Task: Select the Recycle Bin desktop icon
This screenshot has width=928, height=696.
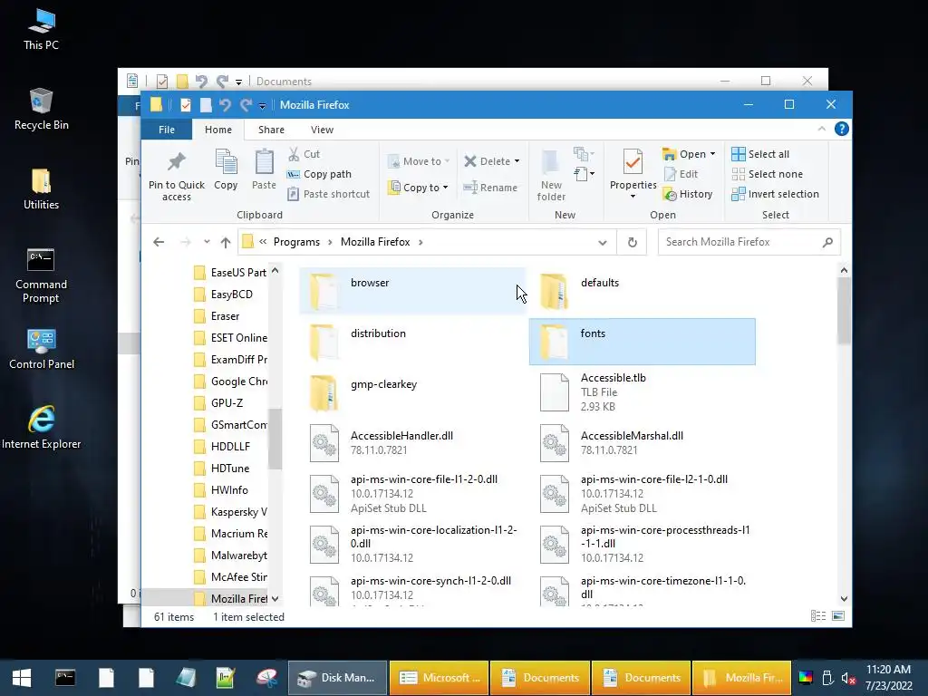Action: (x=41, y=109)
